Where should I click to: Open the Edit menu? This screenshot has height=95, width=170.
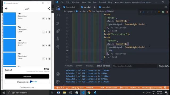pos(67,2)
